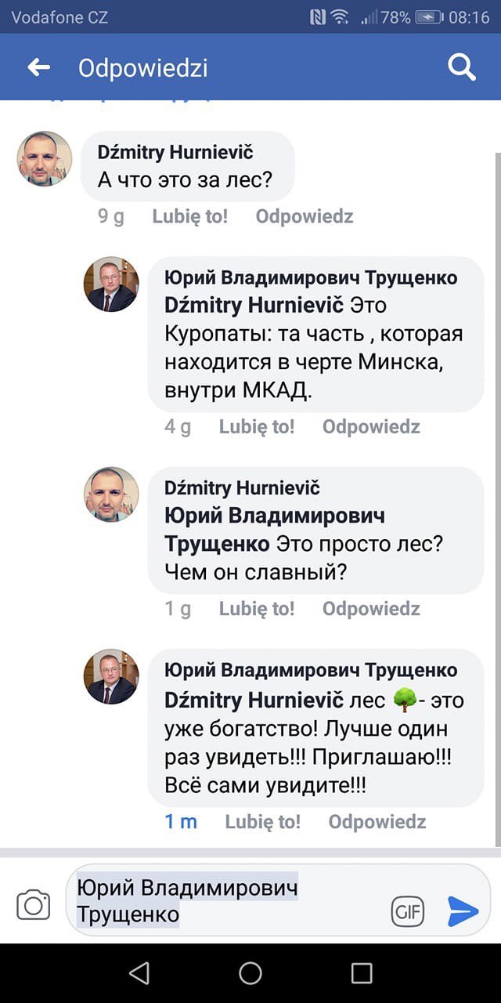Open the first commenter's profile picture
The image size is (501, 1003).
point(45,158)
